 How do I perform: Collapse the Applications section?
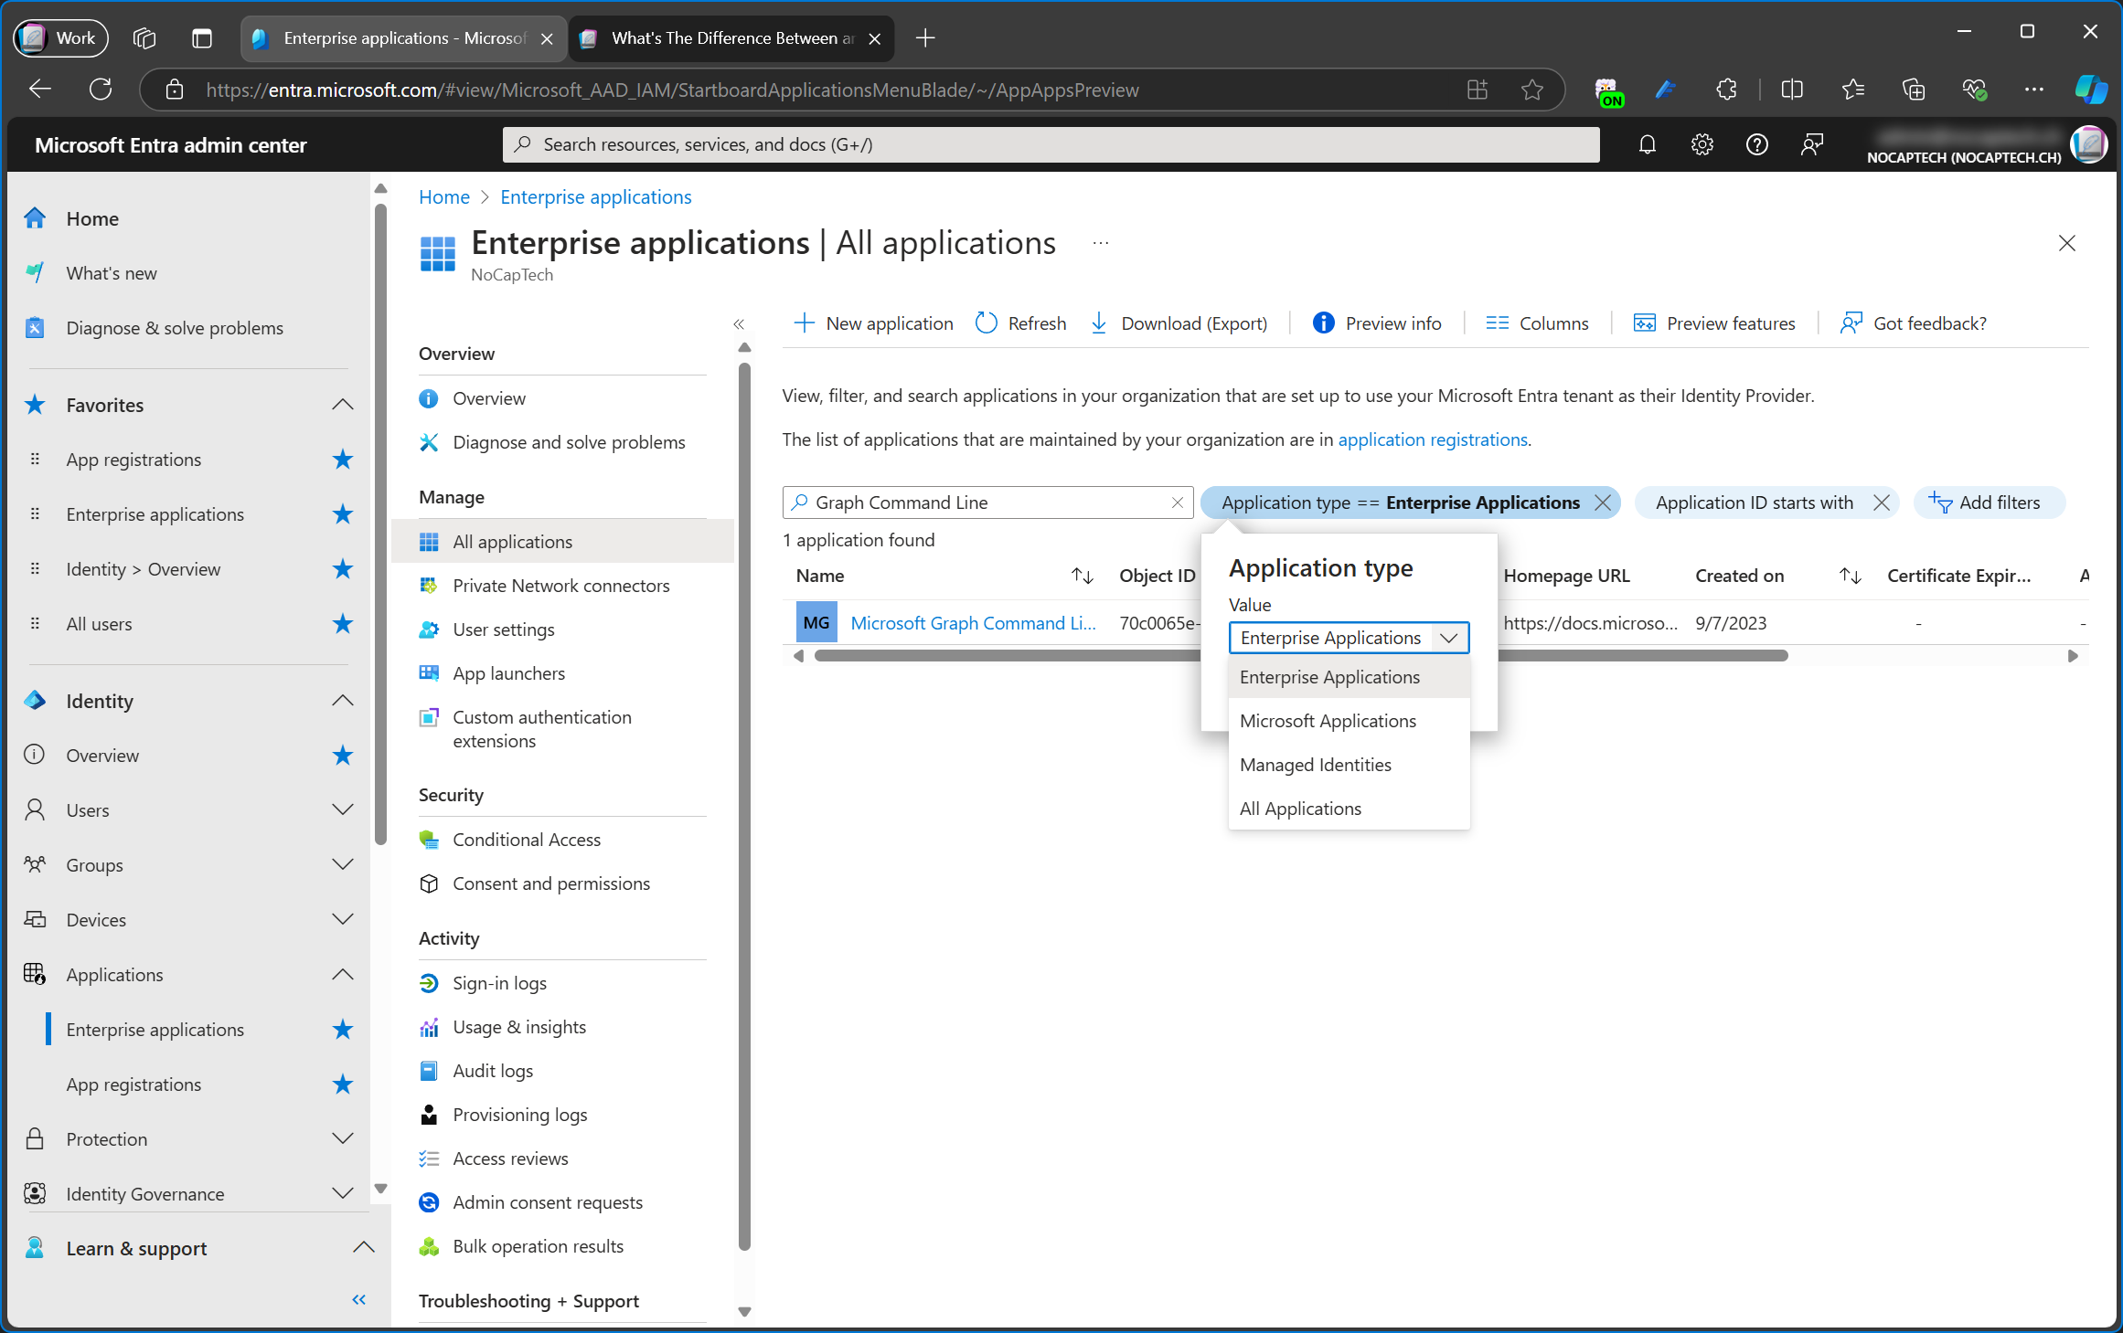point(343,975)
